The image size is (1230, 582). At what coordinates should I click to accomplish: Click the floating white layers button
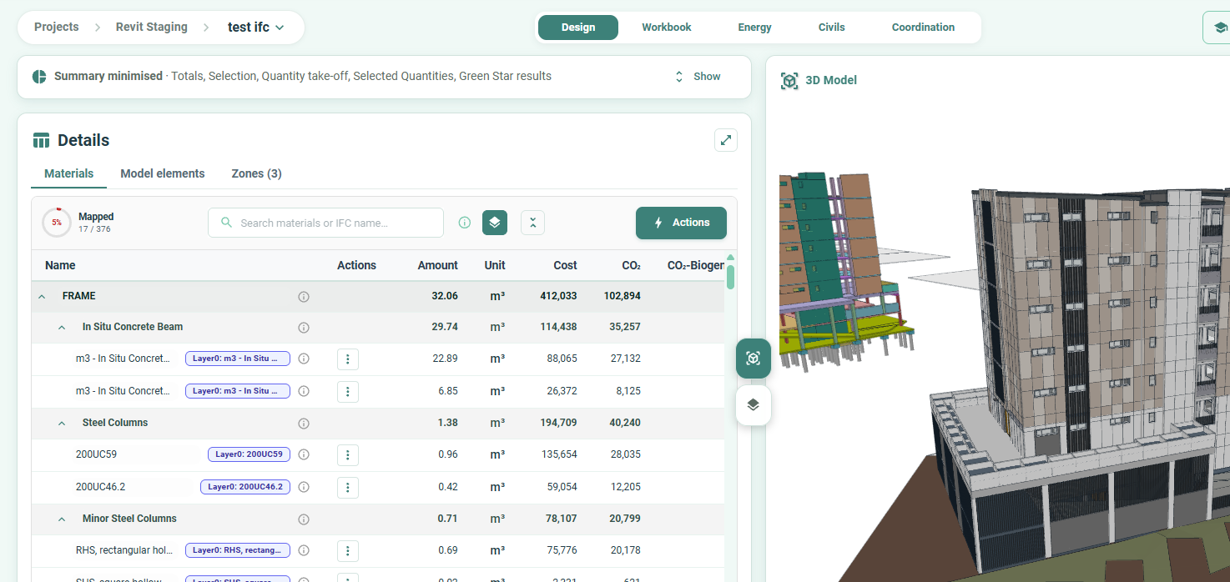754,405
